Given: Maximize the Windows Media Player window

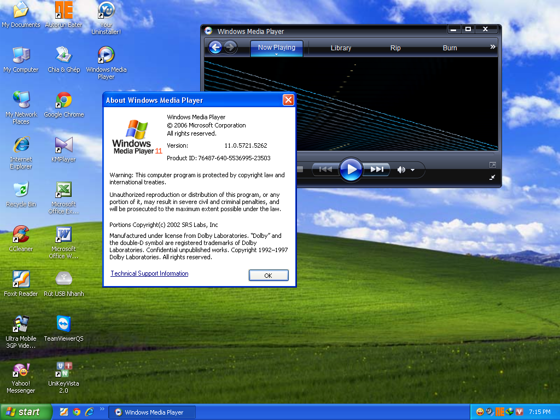Looking at the screenshot, I should tap(468, 30).
